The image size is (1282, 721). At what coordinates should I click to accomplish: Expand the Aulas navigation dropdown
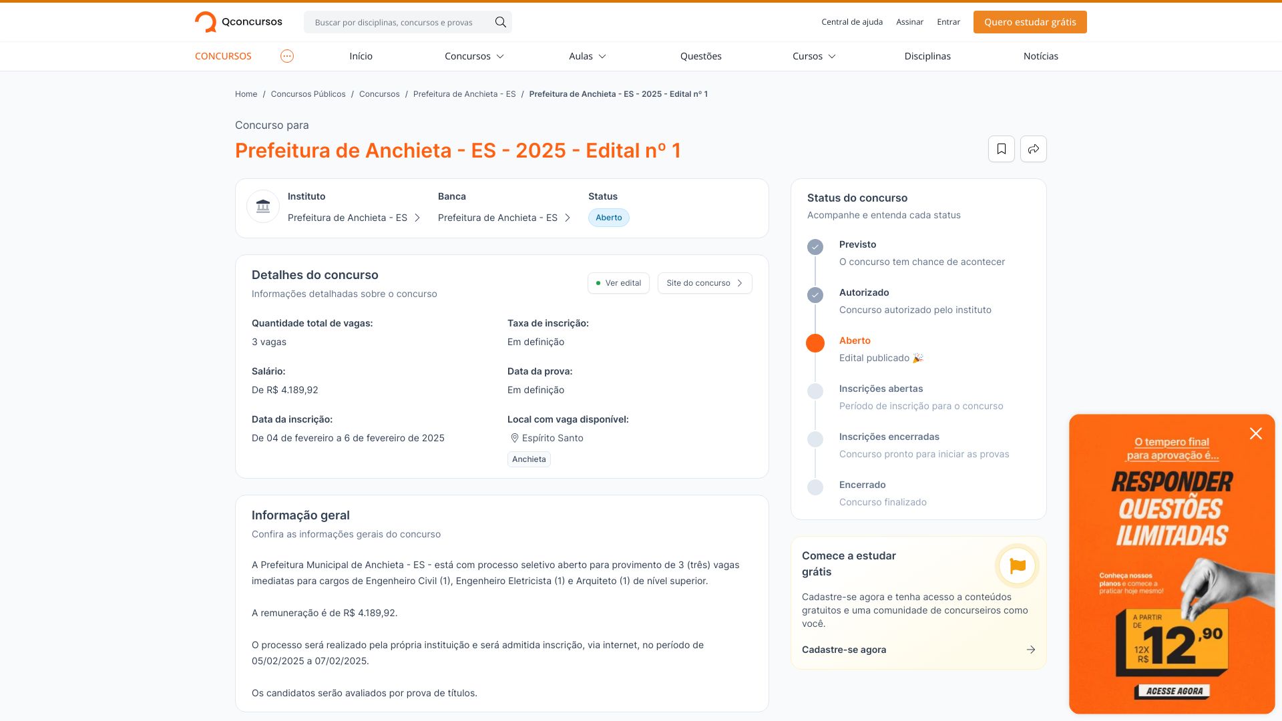tap(588, 56)
